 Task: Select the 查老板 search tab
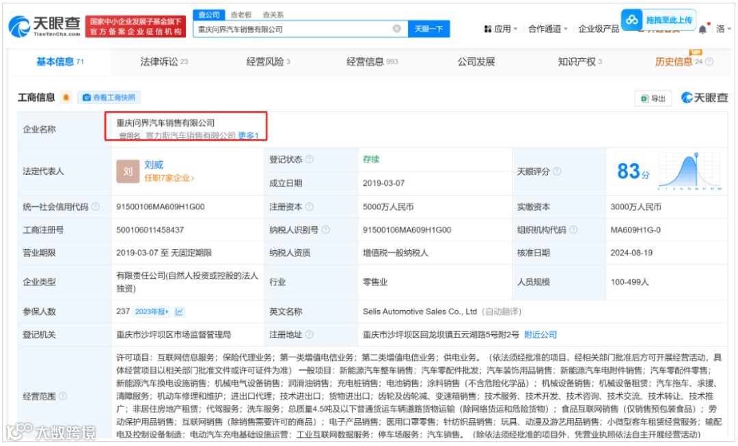[241, 14]
